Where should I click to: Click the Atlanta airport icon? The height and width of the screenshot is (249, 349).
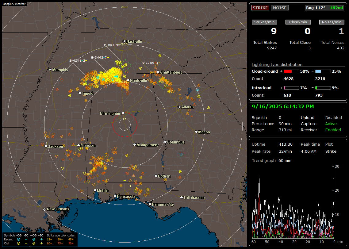click(x=179, y=107)
